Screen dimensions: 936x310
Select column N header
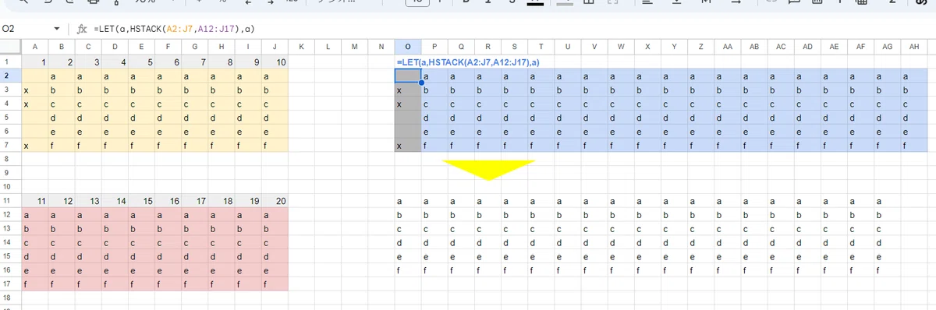pos(381,48)
